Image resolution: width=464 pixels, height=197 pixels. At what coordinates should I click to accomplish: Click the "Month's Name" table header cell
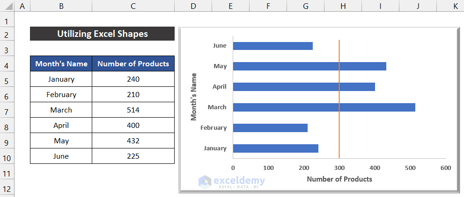pos(61,64)
